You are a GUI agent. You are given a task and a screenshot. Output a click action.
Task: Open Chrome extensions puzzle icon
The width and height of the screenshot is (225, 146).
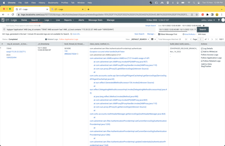click(x=207, y=15)
